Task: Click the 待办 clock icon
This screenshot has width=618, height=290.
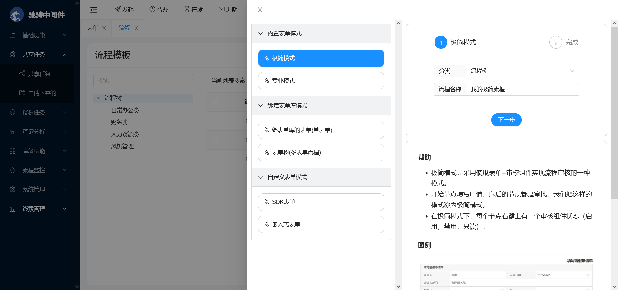Action: (152, 9)
